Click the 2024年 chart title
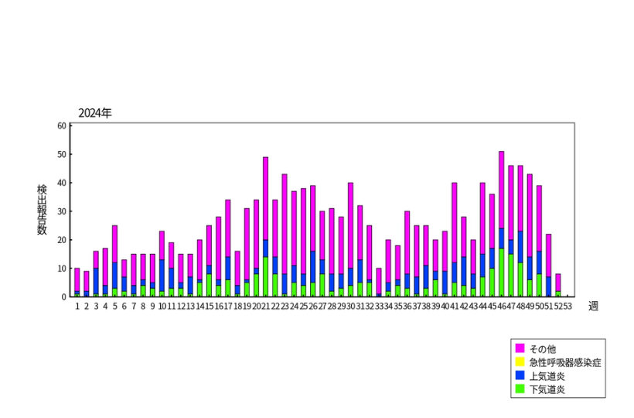The width and height of the screenshot is (634, 418). pyautogui.click(x=95, y=113)
